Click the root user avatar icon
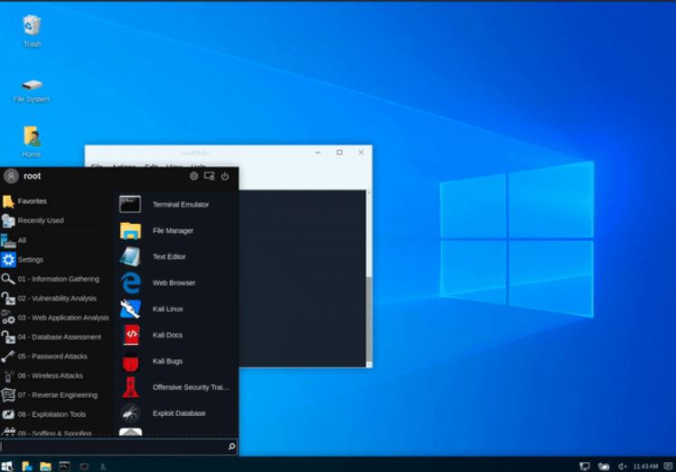Screen dimensions: 676x472 (x=11, y=176)
